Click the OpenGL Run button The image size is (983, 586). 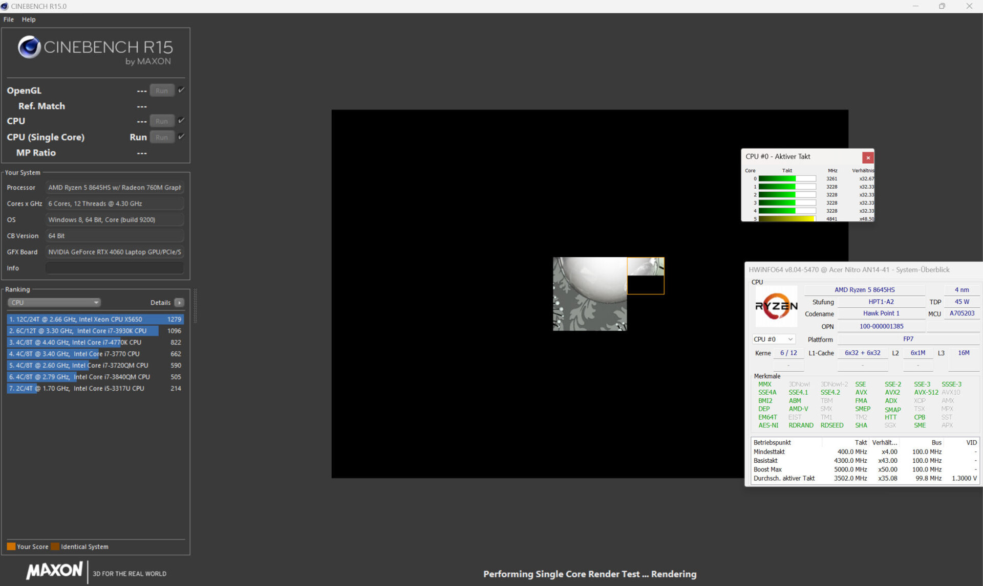[x=162, y=91]
